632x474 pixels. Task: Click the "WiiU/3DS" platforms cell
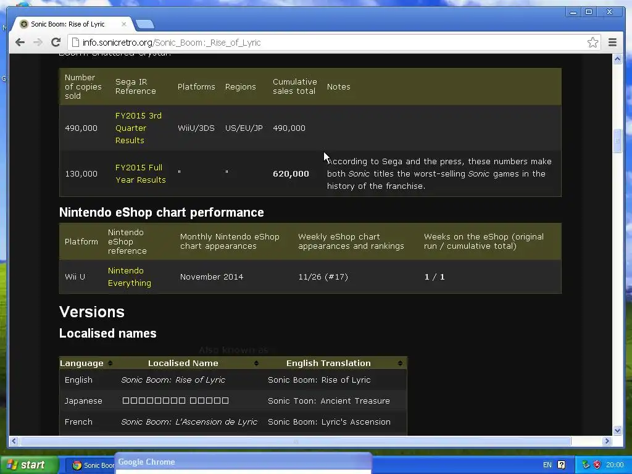[x=196, y=128]
